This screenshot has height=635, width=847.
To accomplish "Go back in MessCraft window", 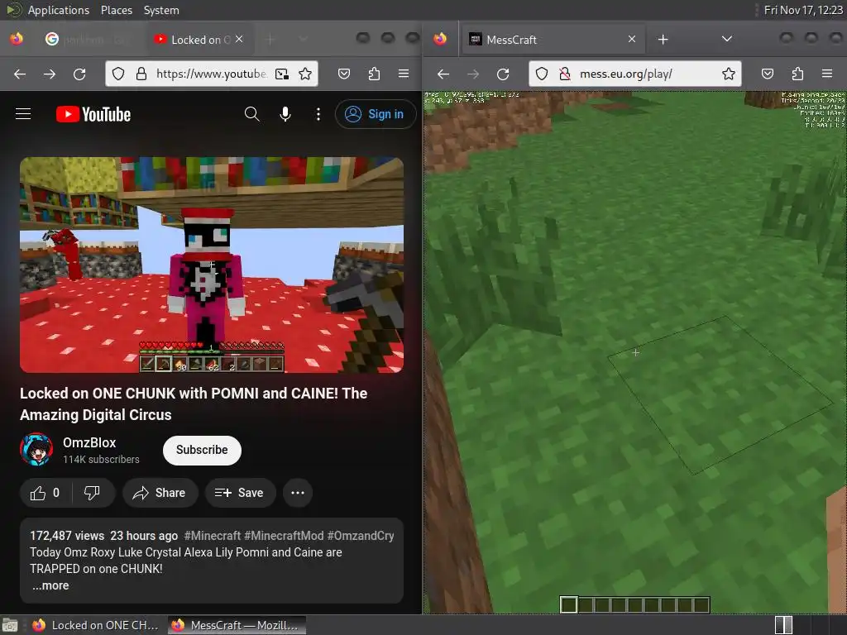I will pyautogui.click(x=443, y=74).
